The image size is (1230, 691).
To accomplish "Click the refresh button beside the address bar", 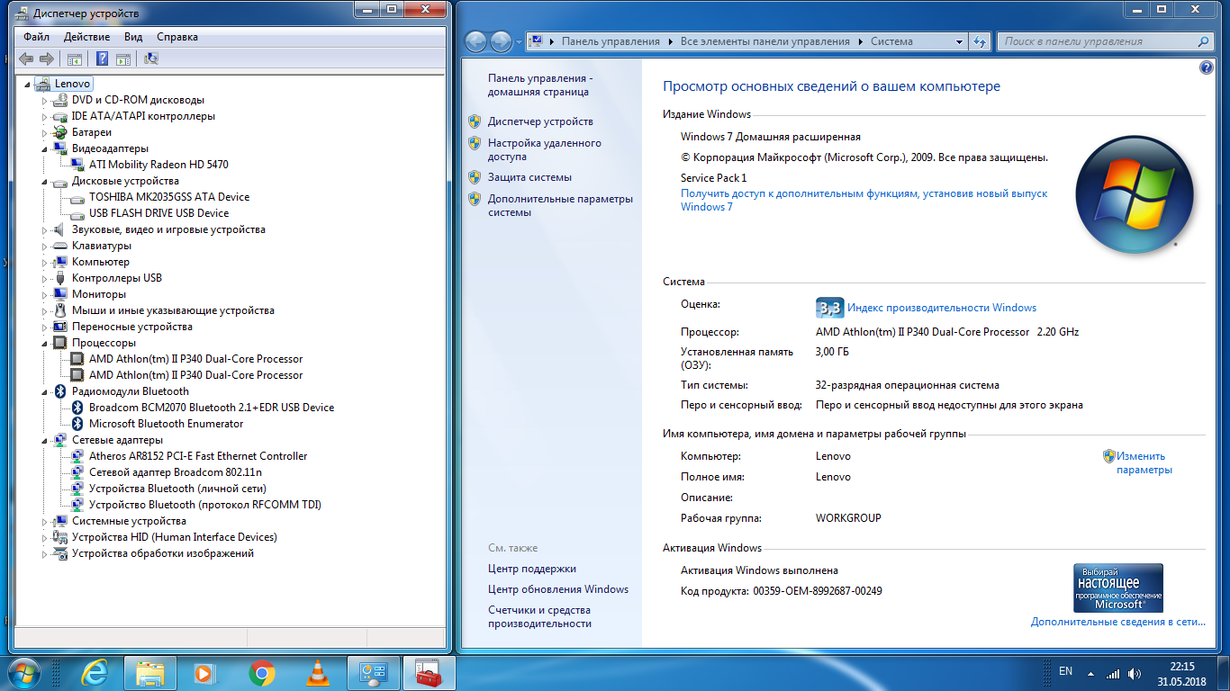I will (x=981, y=41).
